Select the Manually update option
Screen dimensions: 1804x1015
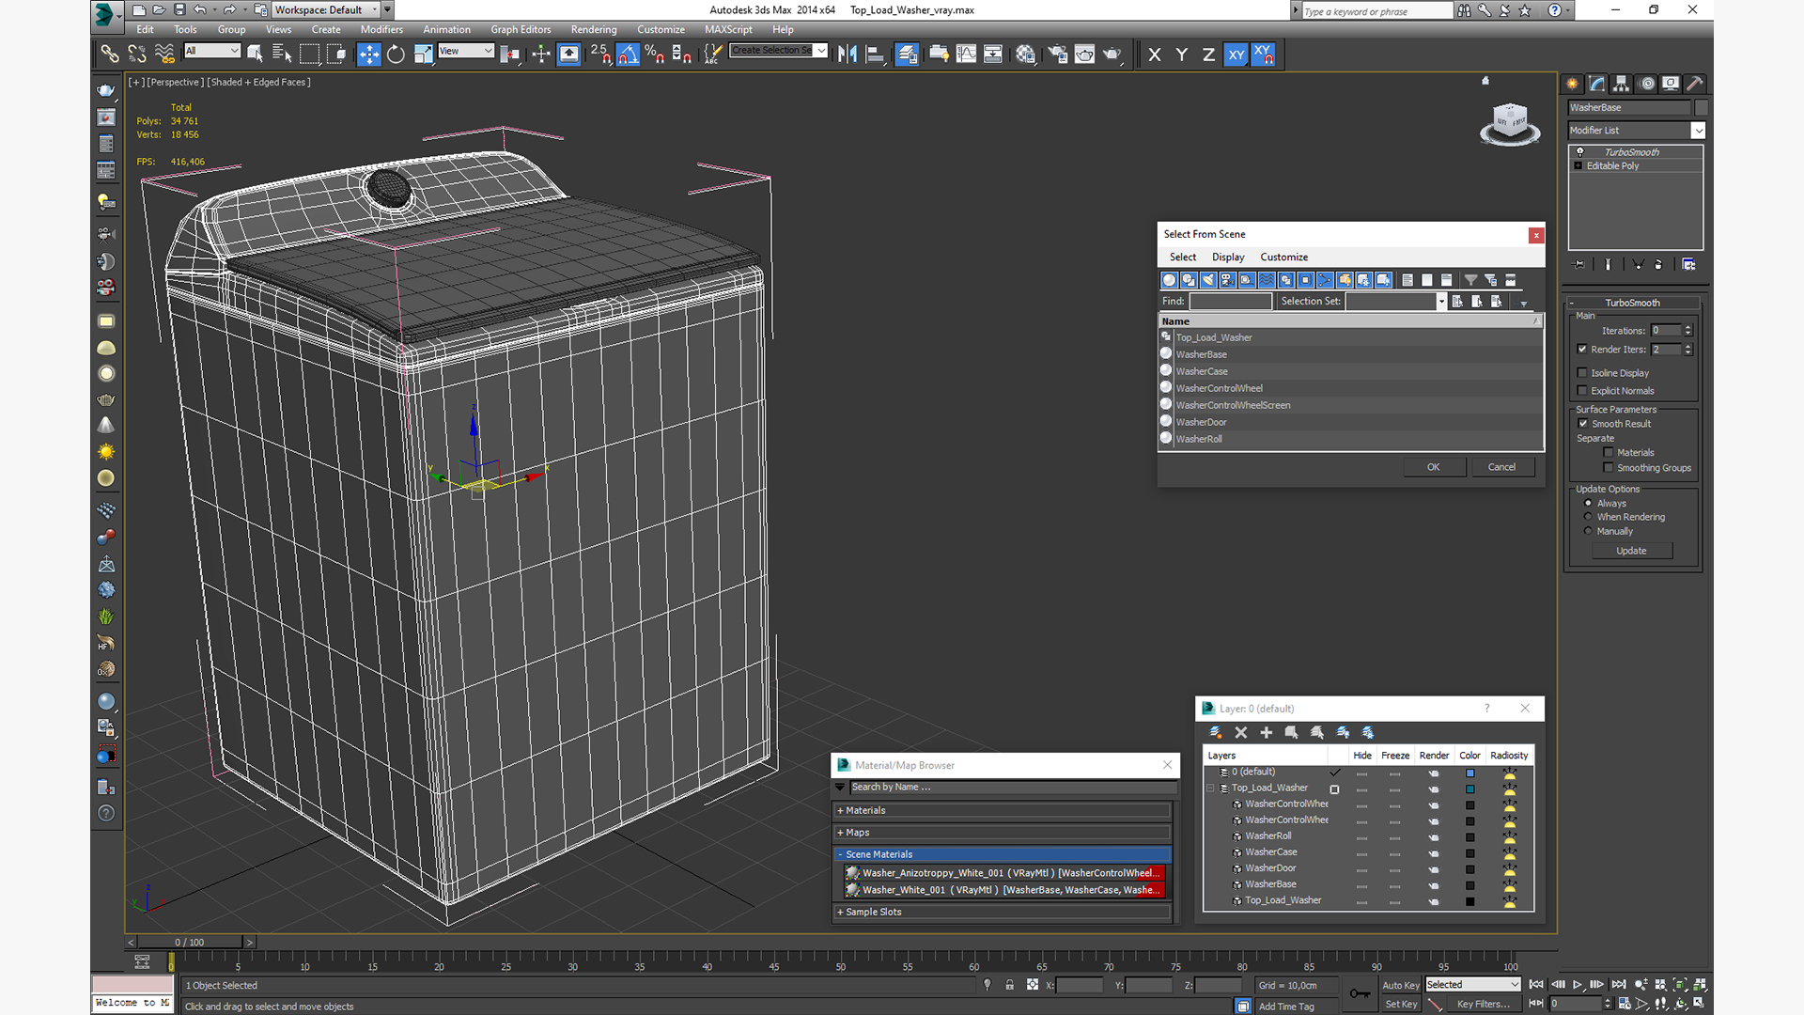(x=1589, y=531)
